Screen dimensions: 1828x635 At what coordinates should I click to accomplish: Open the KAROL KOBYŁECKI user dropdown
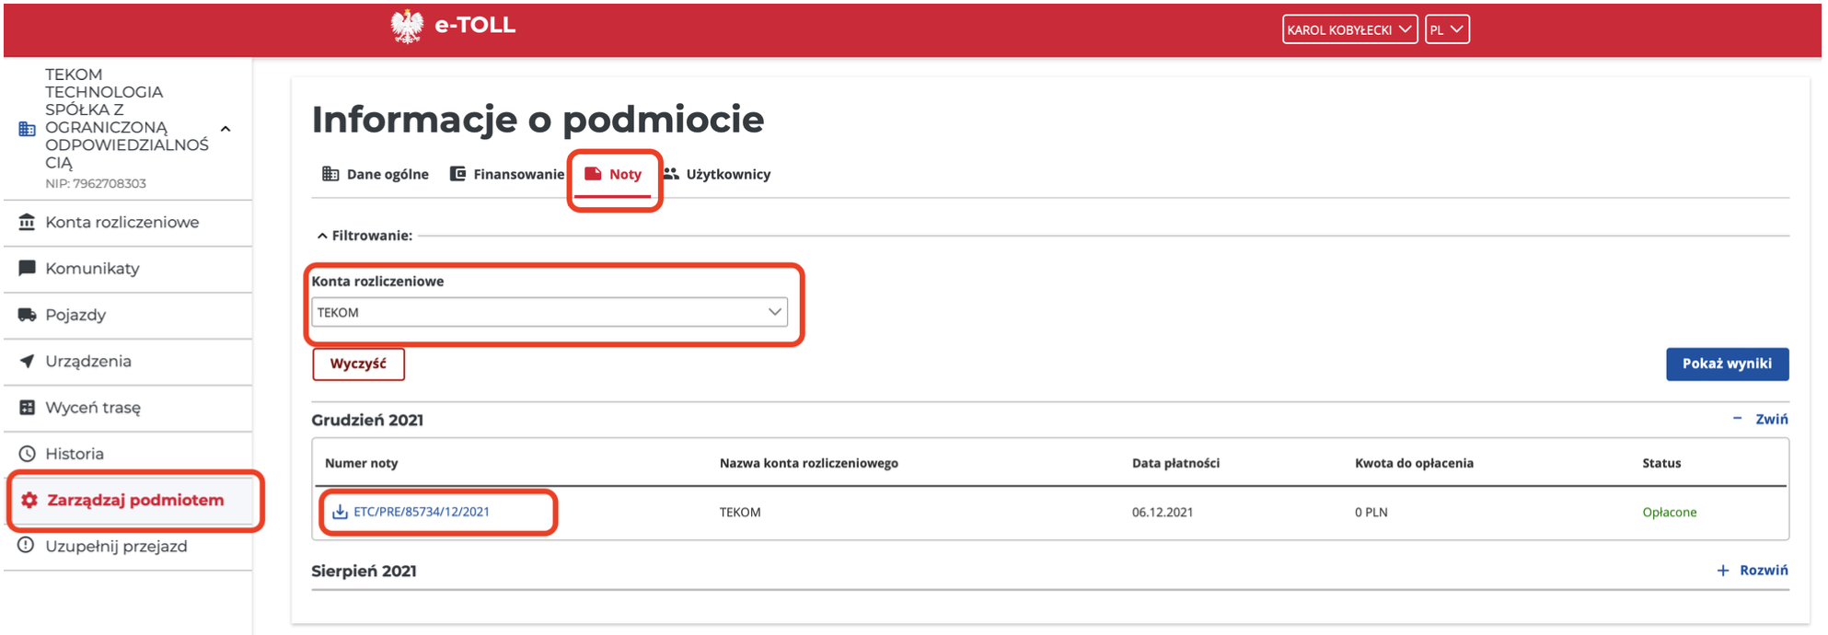tap(1349, 29)
